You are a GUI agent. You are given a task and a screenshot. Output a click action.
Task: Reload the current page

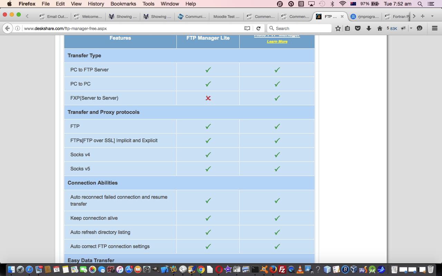(x=258, y=28)
